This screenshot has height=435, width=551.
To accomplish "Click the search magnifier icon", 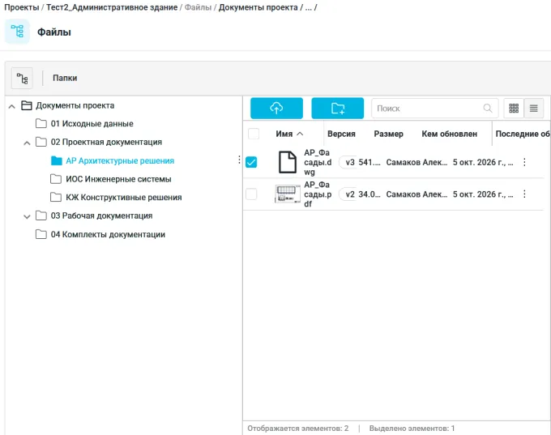I will (x=488, y=109).
